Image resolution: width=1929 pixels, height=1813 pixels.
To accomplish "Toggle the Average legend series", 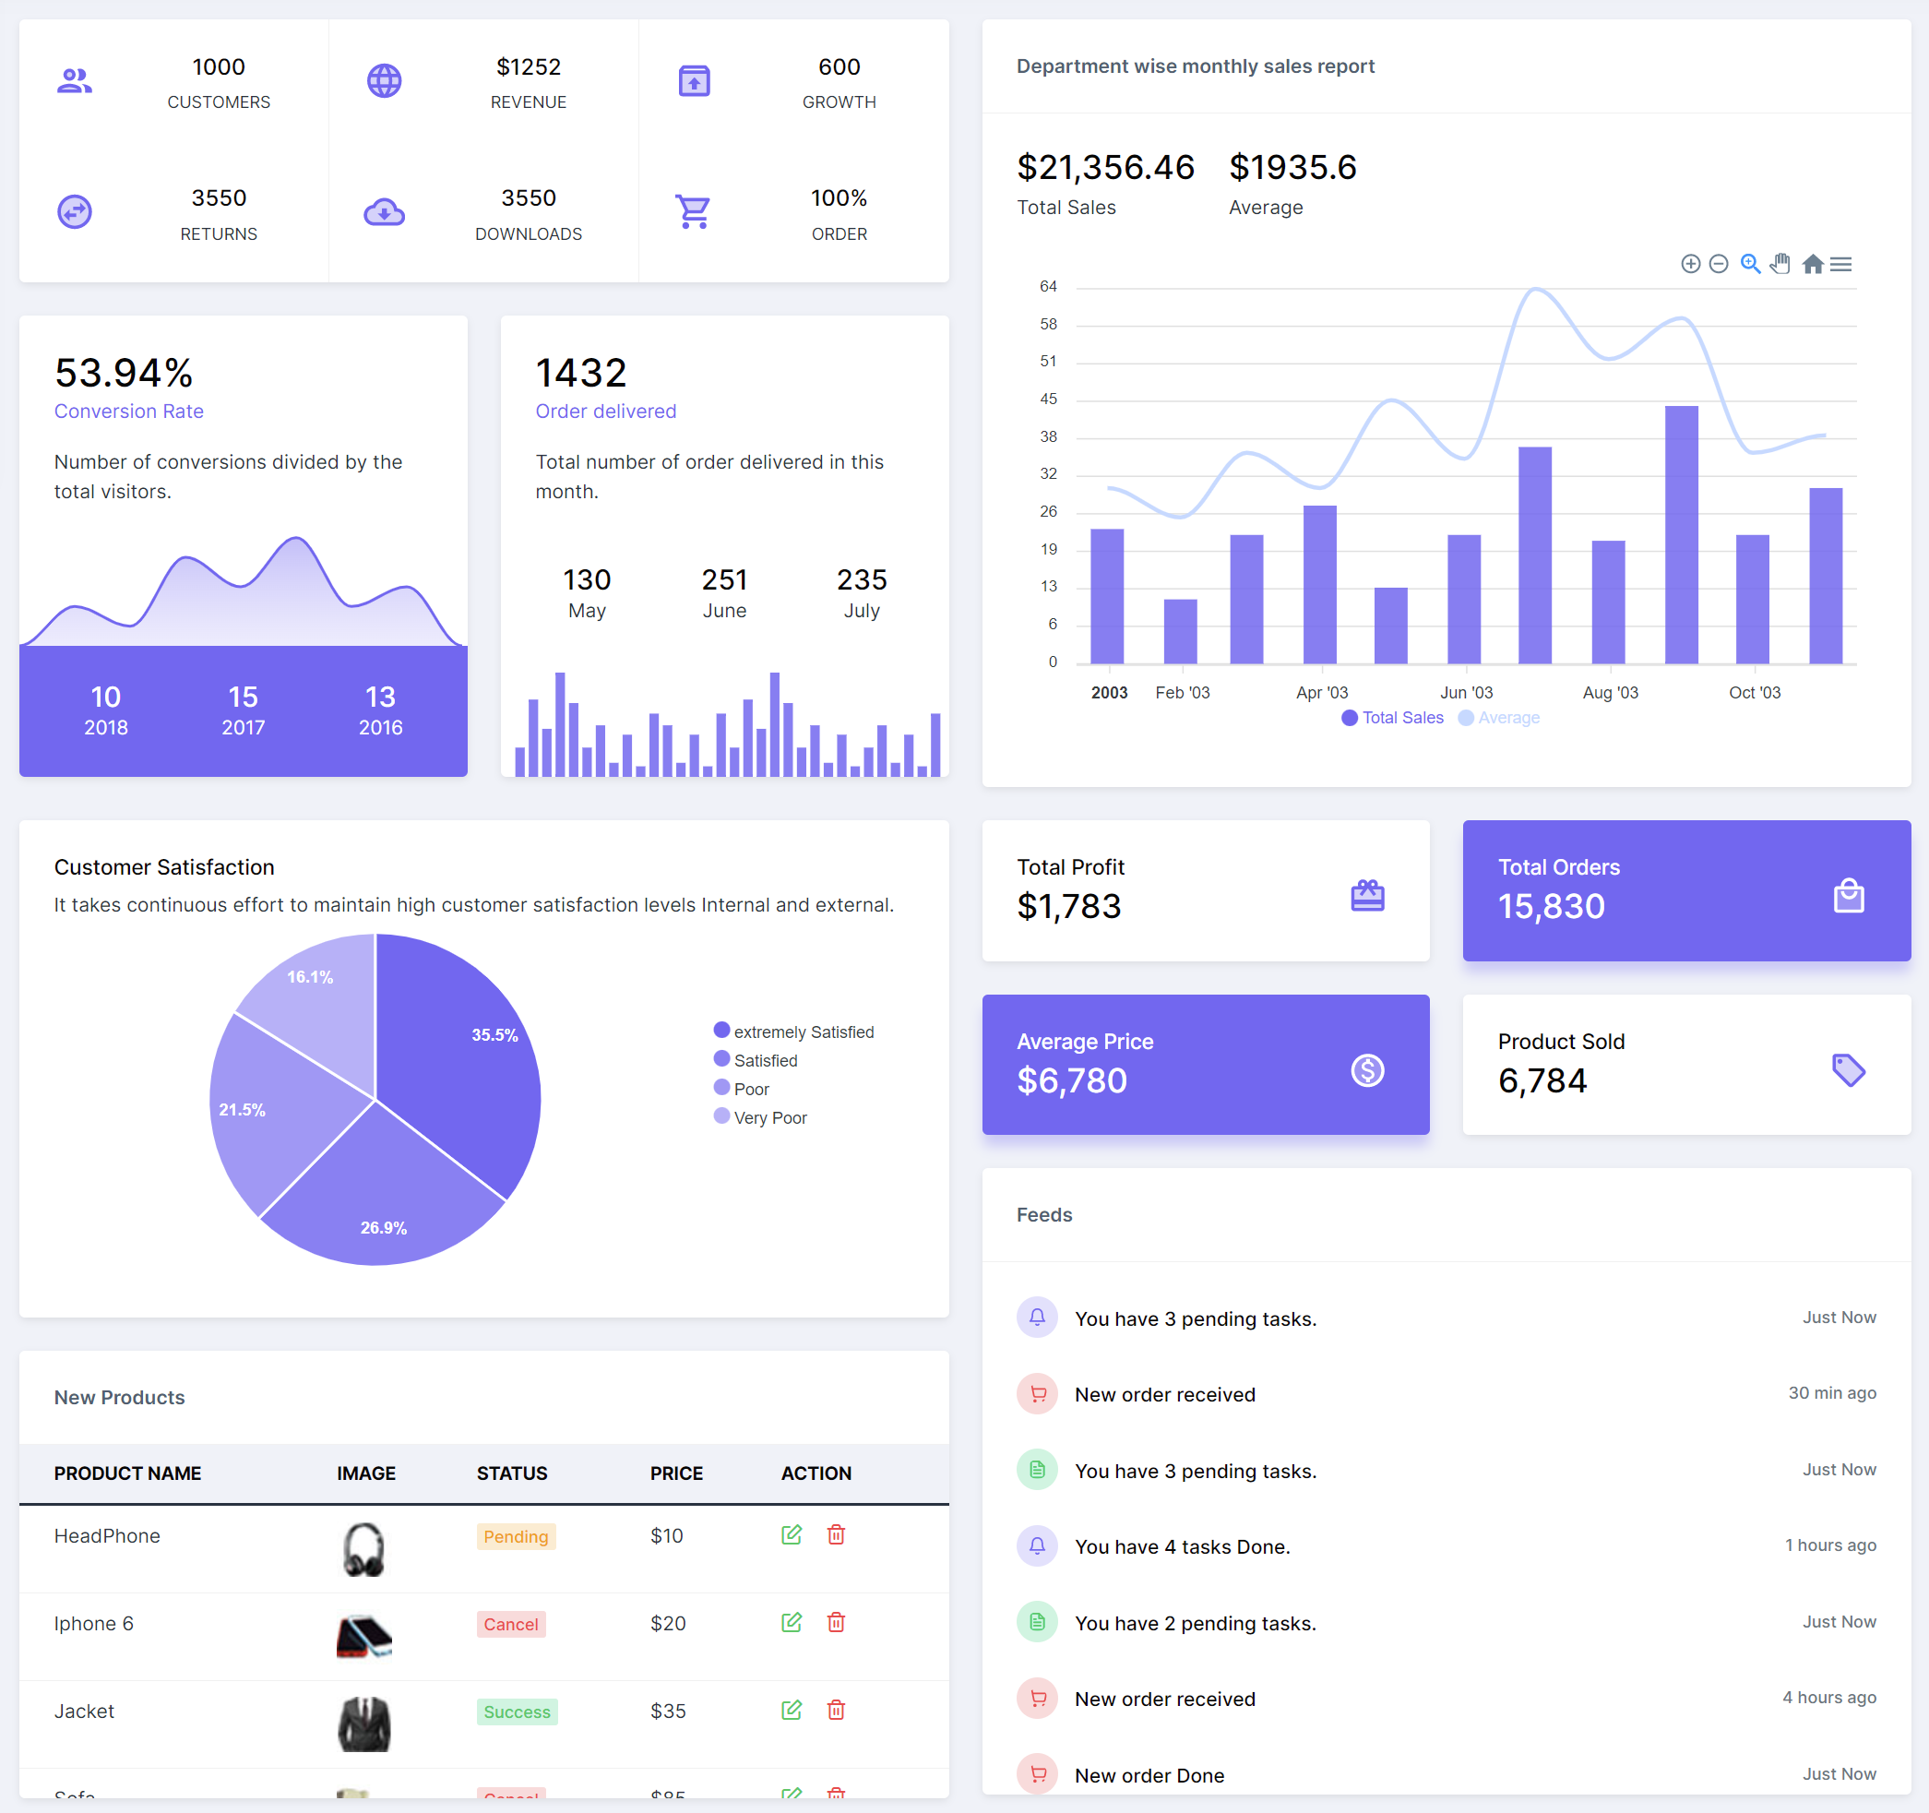I will pos(1508,717).
